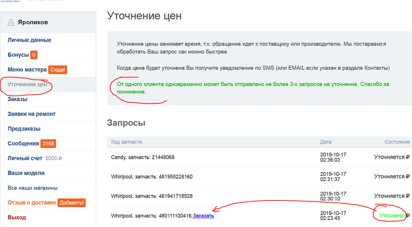Go to the Заказы page
Image resolution: width=412 pixels, height=227 pixels.
click(18, 100)
